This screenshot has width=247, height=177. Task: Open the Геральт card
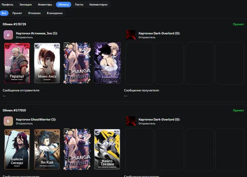point(17,63)
